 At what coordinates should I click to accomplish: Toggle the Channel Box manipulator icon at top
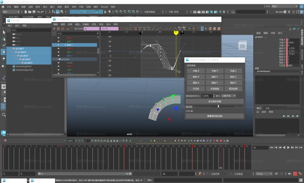(290, 29)
